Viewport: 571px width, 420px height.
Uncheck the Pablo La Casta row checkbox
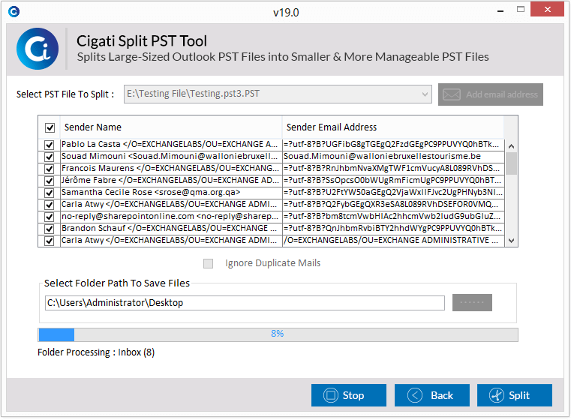coord(50,145)
